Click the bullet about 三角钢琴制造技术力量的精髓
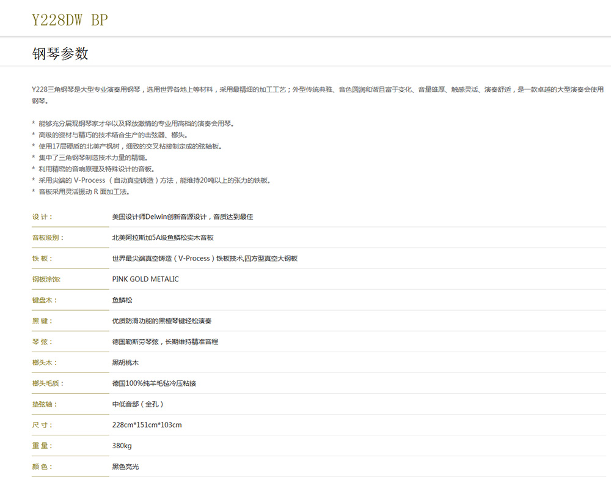This screenshot has width=611, height=477. pos(90,158)
